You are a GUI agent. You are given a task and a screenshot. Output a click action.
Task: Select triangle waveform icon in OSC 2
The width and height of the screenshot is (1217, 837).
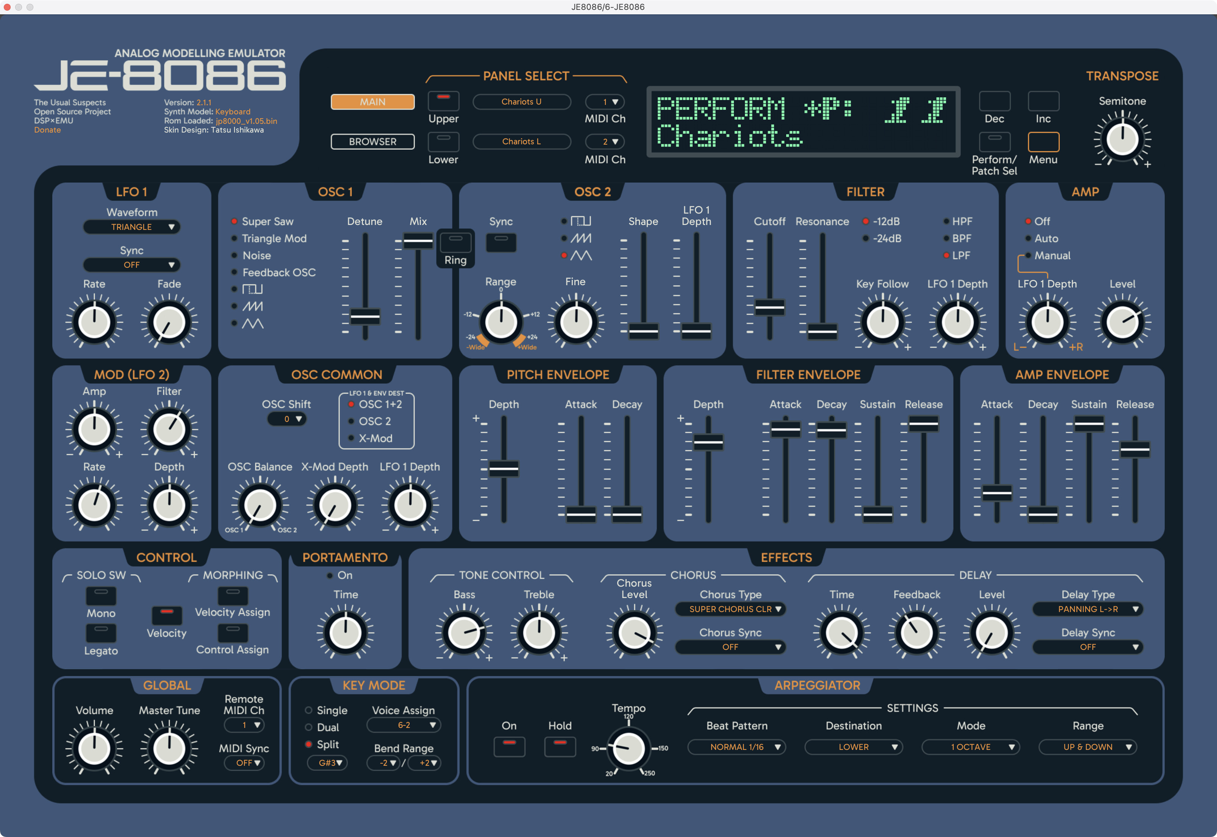coord(581,255)
